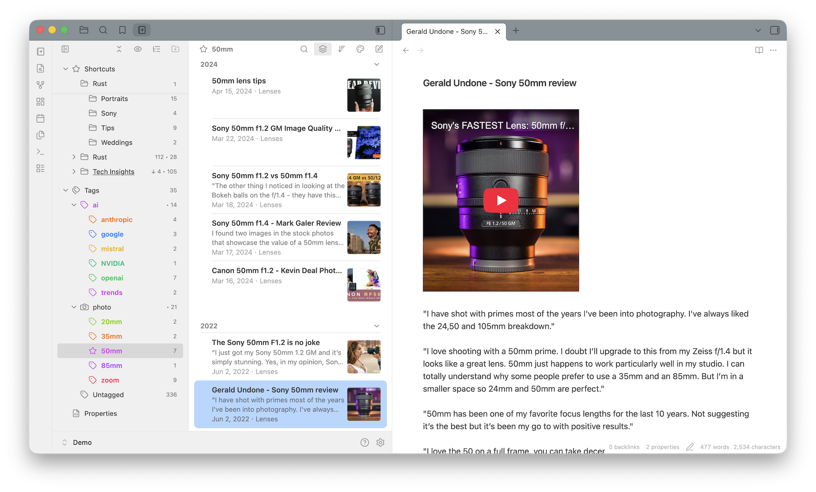This screenshot has height=492, width=816.
Task: Open the bookmarks icon in title bar
Action: [122, 30]
